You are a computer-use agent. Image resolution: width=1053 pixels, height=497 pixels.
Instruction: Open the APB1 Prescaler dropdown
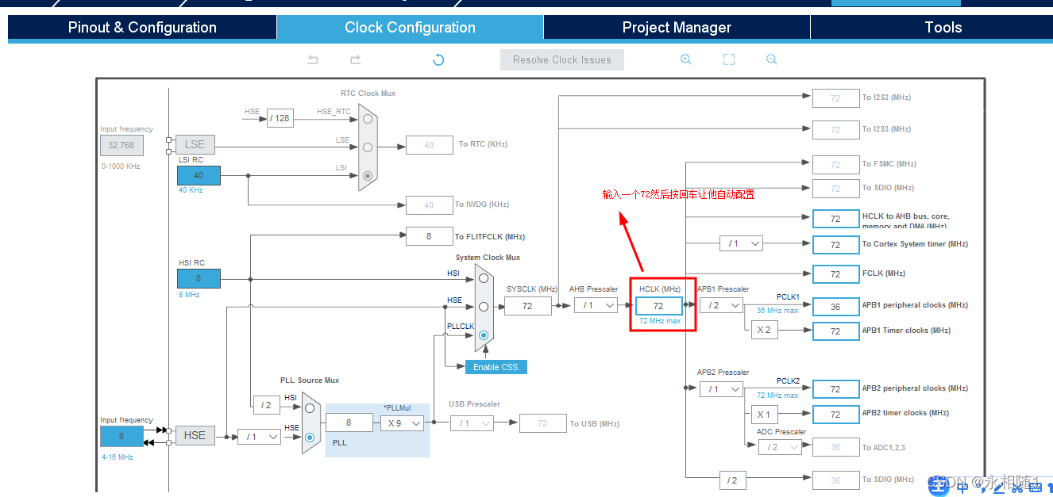coord(721,305)
